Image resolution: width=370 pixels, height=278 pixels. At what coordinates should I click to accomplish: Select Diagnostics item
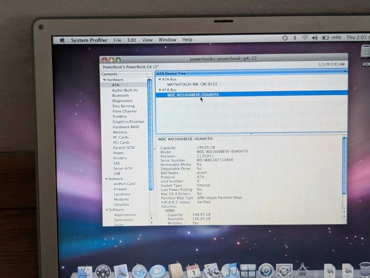click(122, 101)
